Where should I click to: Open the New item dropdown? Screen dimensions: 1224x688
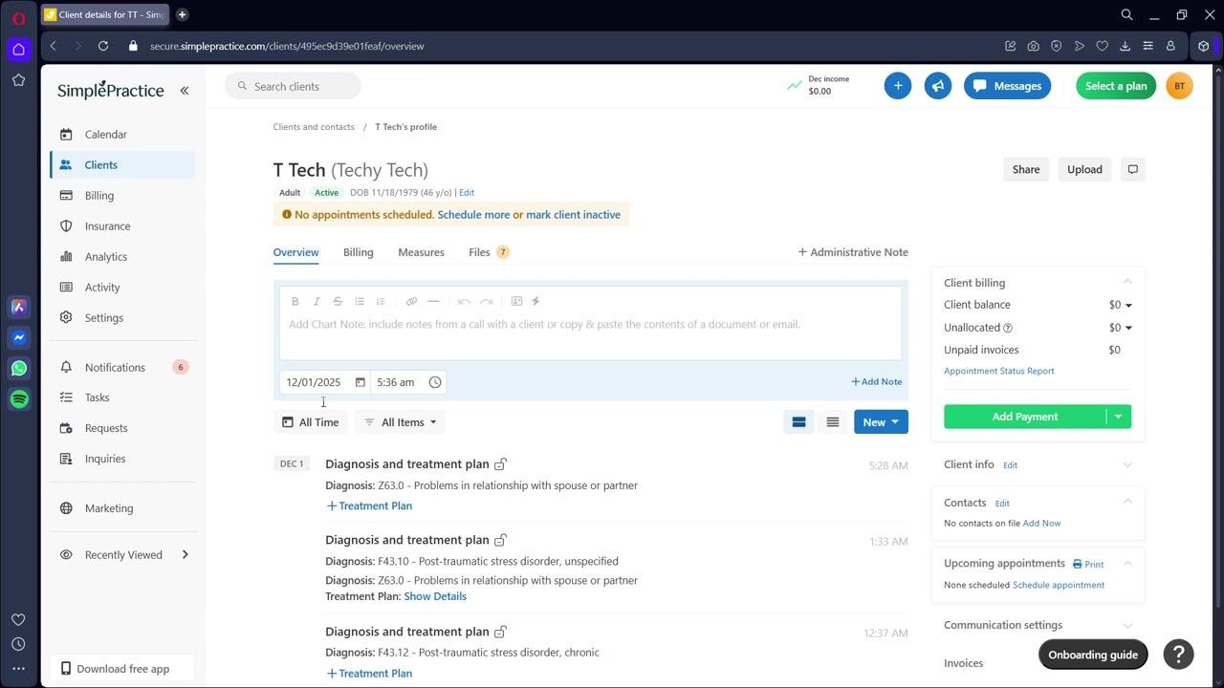click(x=881, y=422)
